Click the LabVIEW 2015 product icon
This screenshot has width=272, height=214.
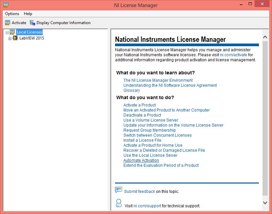(15, 38)
